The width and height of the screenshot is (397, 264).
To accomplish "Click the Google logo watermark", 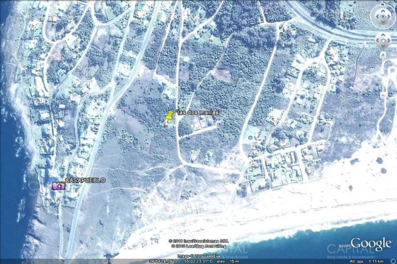I will pos(371,245).
